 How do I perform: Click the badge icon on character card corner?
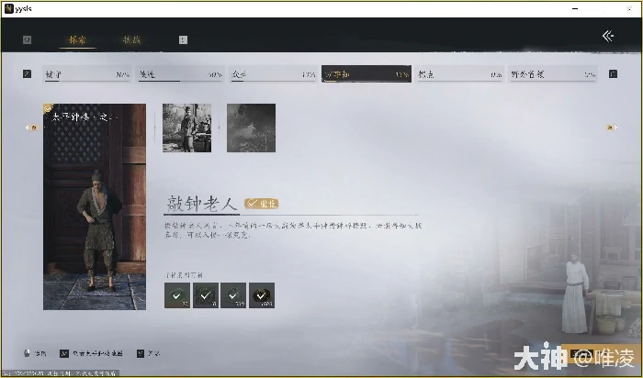point(48,108)
